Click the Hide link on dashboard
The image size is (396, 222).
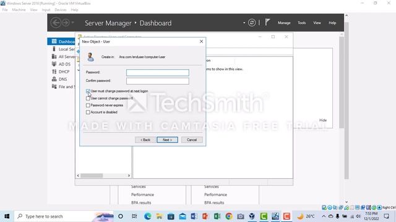pyautogui.click(x=323, y=120)
